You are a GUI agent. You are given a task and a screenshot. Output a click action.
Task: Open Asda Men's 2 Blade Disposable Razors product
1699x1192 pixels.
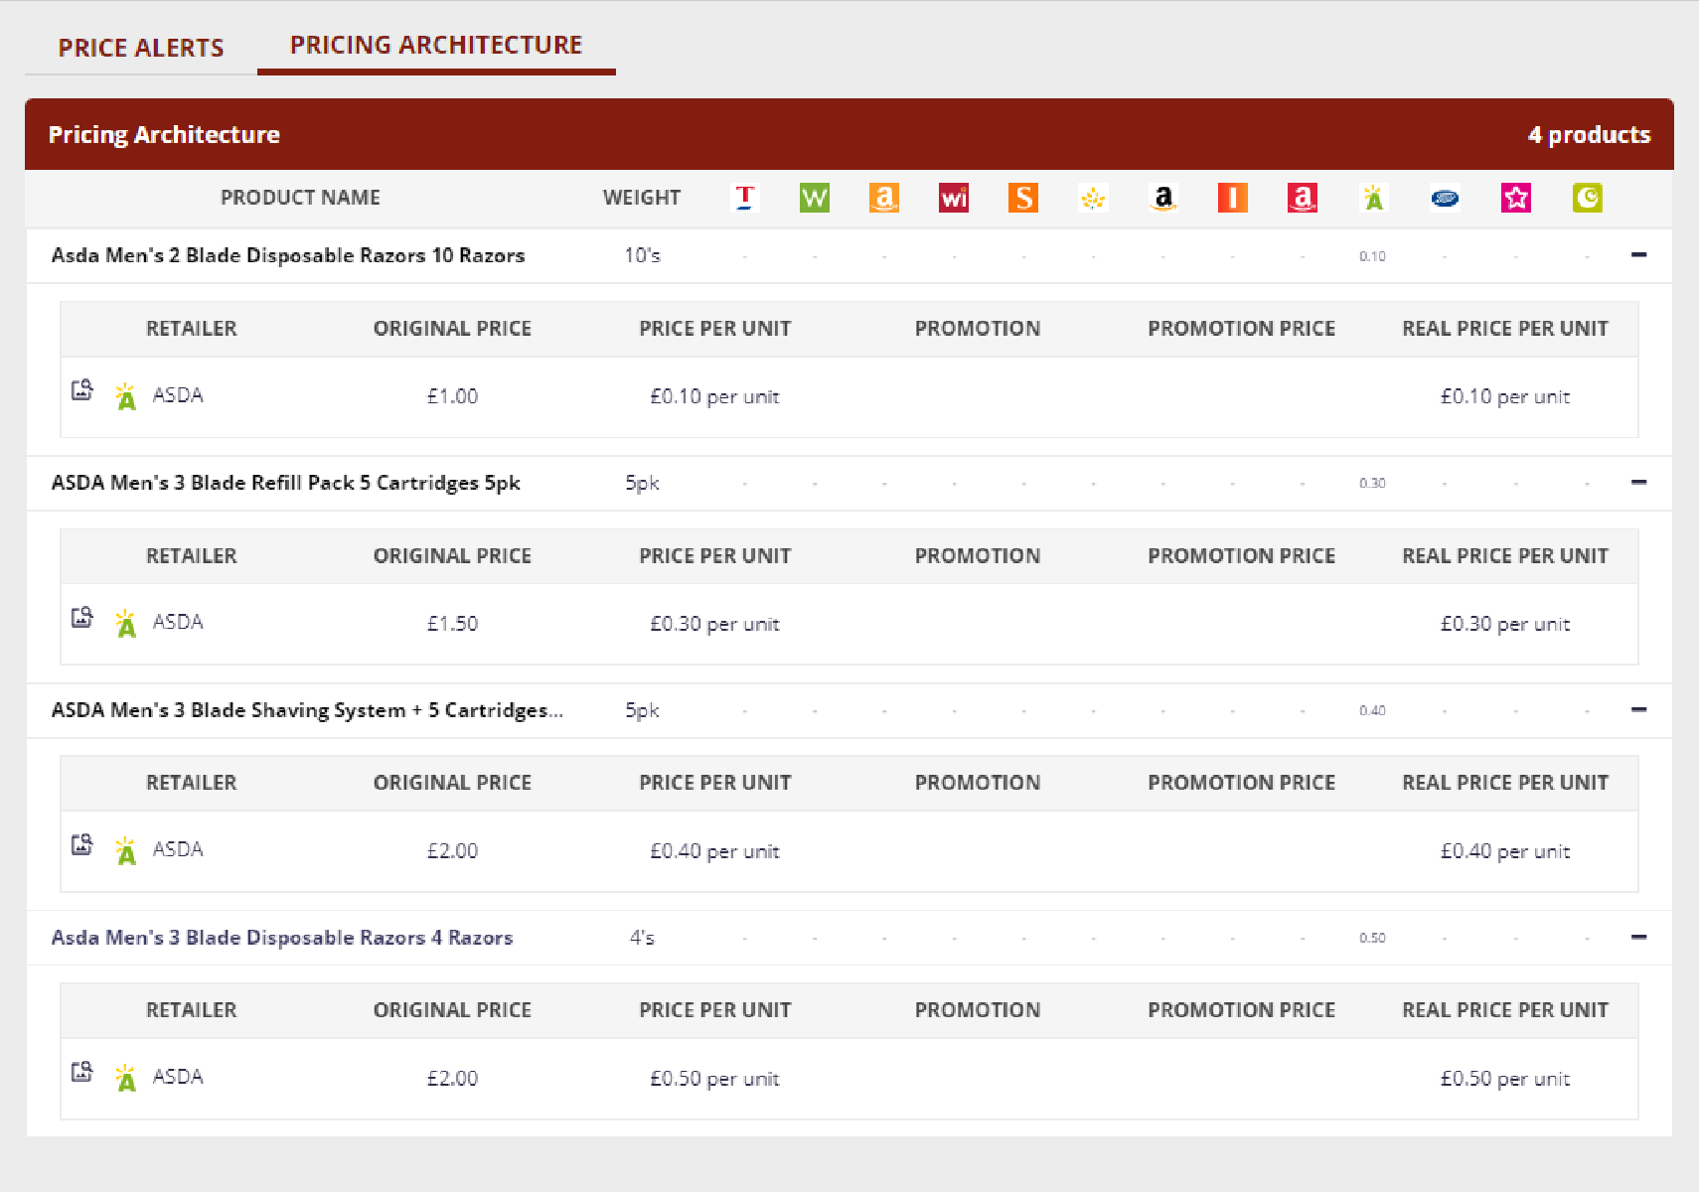point(288,255)
